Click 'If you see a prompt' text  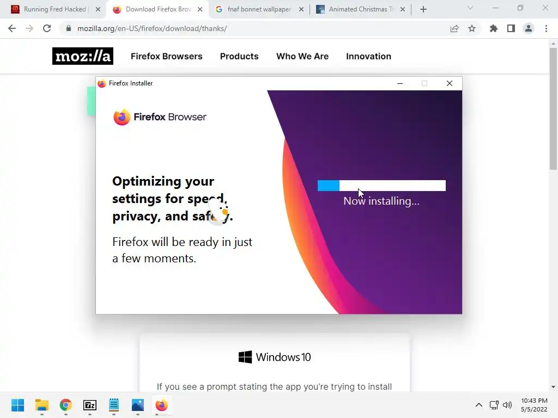(x=274, y=386)
